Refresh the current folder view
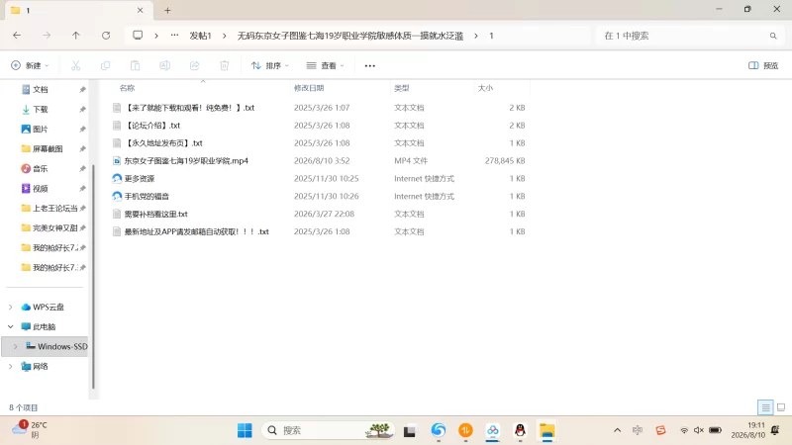This screenshot has width=792, height=445. click(106, 36)
